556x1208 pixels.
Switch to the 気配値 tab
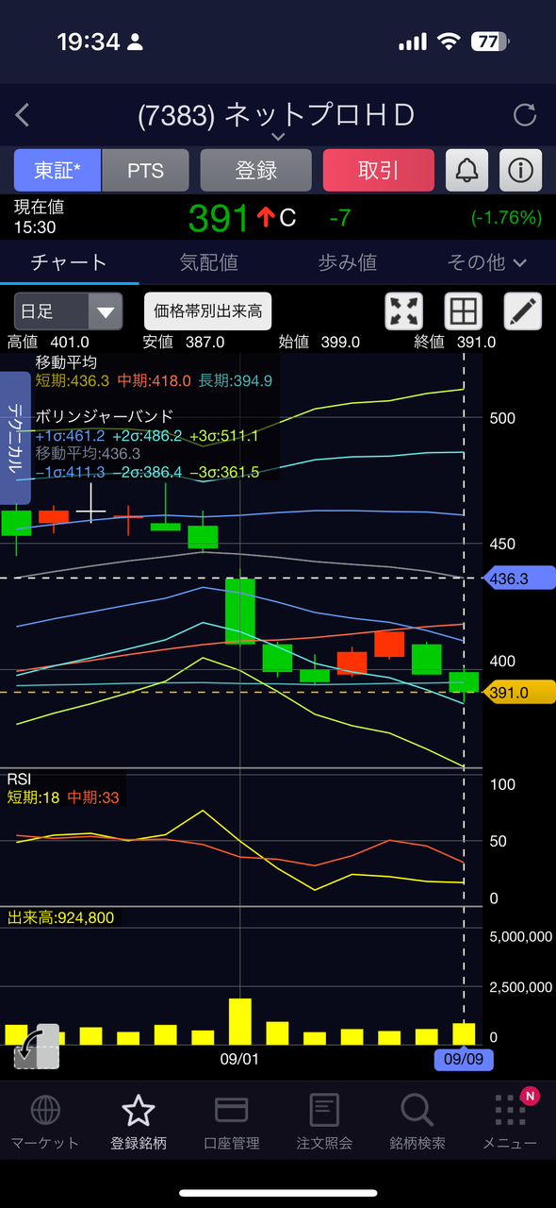coord(208,262)
